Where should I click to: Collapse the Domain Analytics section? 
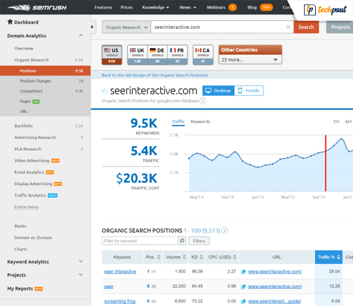pos(81,36)
